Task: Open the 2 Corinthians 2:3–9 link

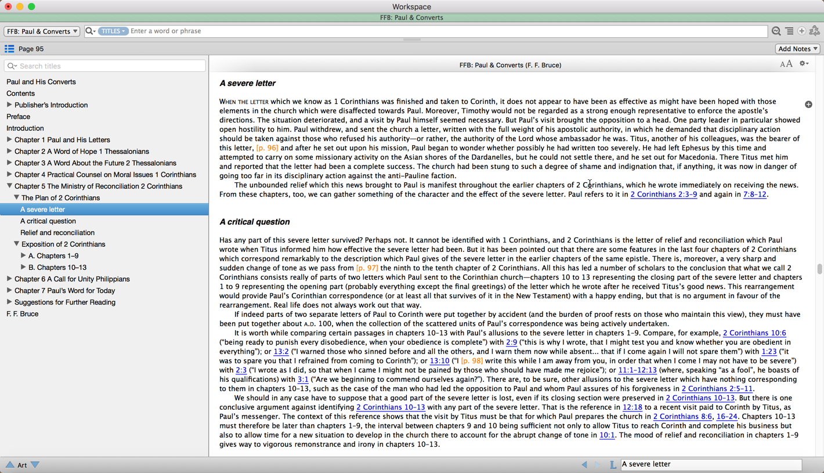Action: coord(664,194)
